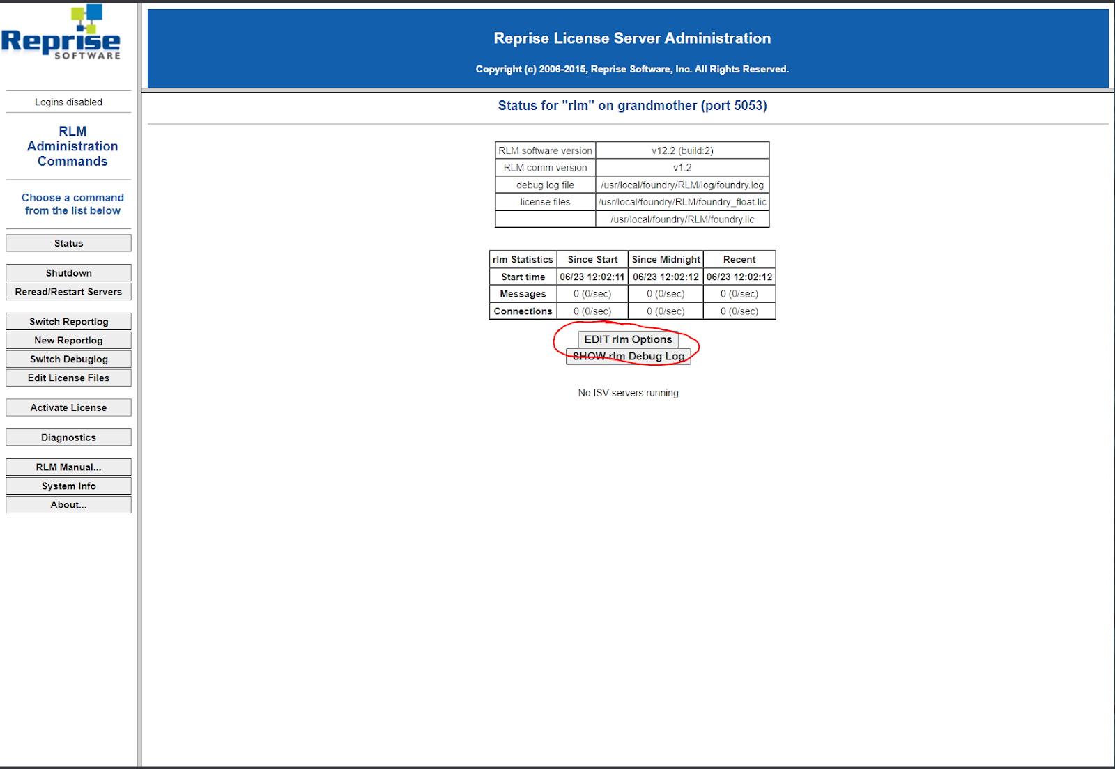The width and height of the screenshot is (1115, 769).
Task: Click the 'Since Midnight' column header
Action: coord(666,260)
